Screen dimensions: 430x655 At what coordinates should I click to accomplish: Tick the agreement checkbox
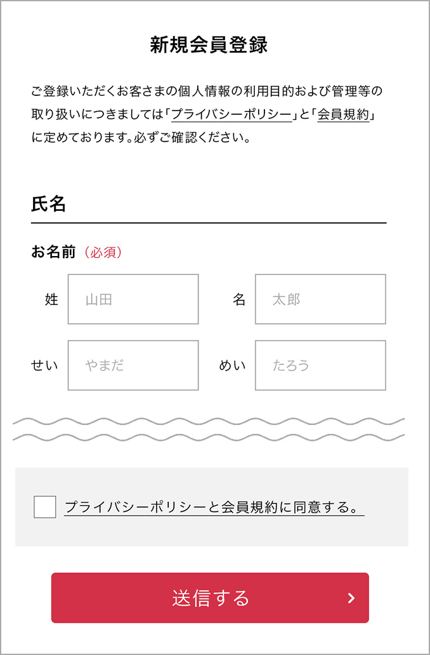45,507
